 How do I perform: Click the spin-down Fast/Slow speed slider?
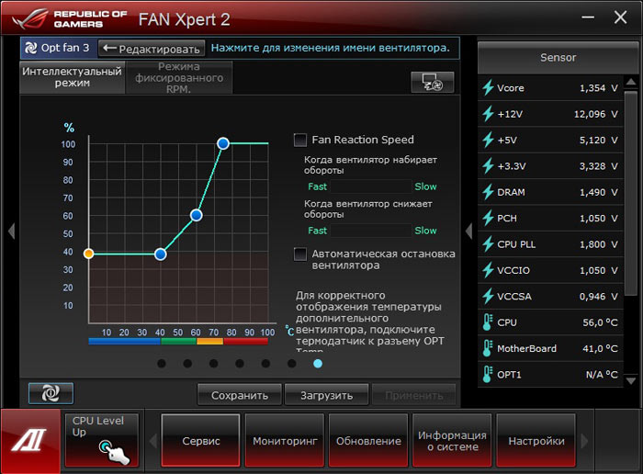click(x=371, y=231)
